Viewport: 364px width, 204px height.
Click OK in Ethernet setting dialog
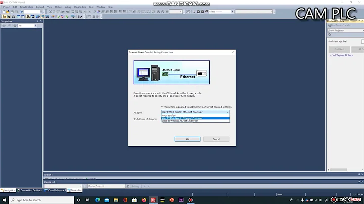[x=188, y=139]
